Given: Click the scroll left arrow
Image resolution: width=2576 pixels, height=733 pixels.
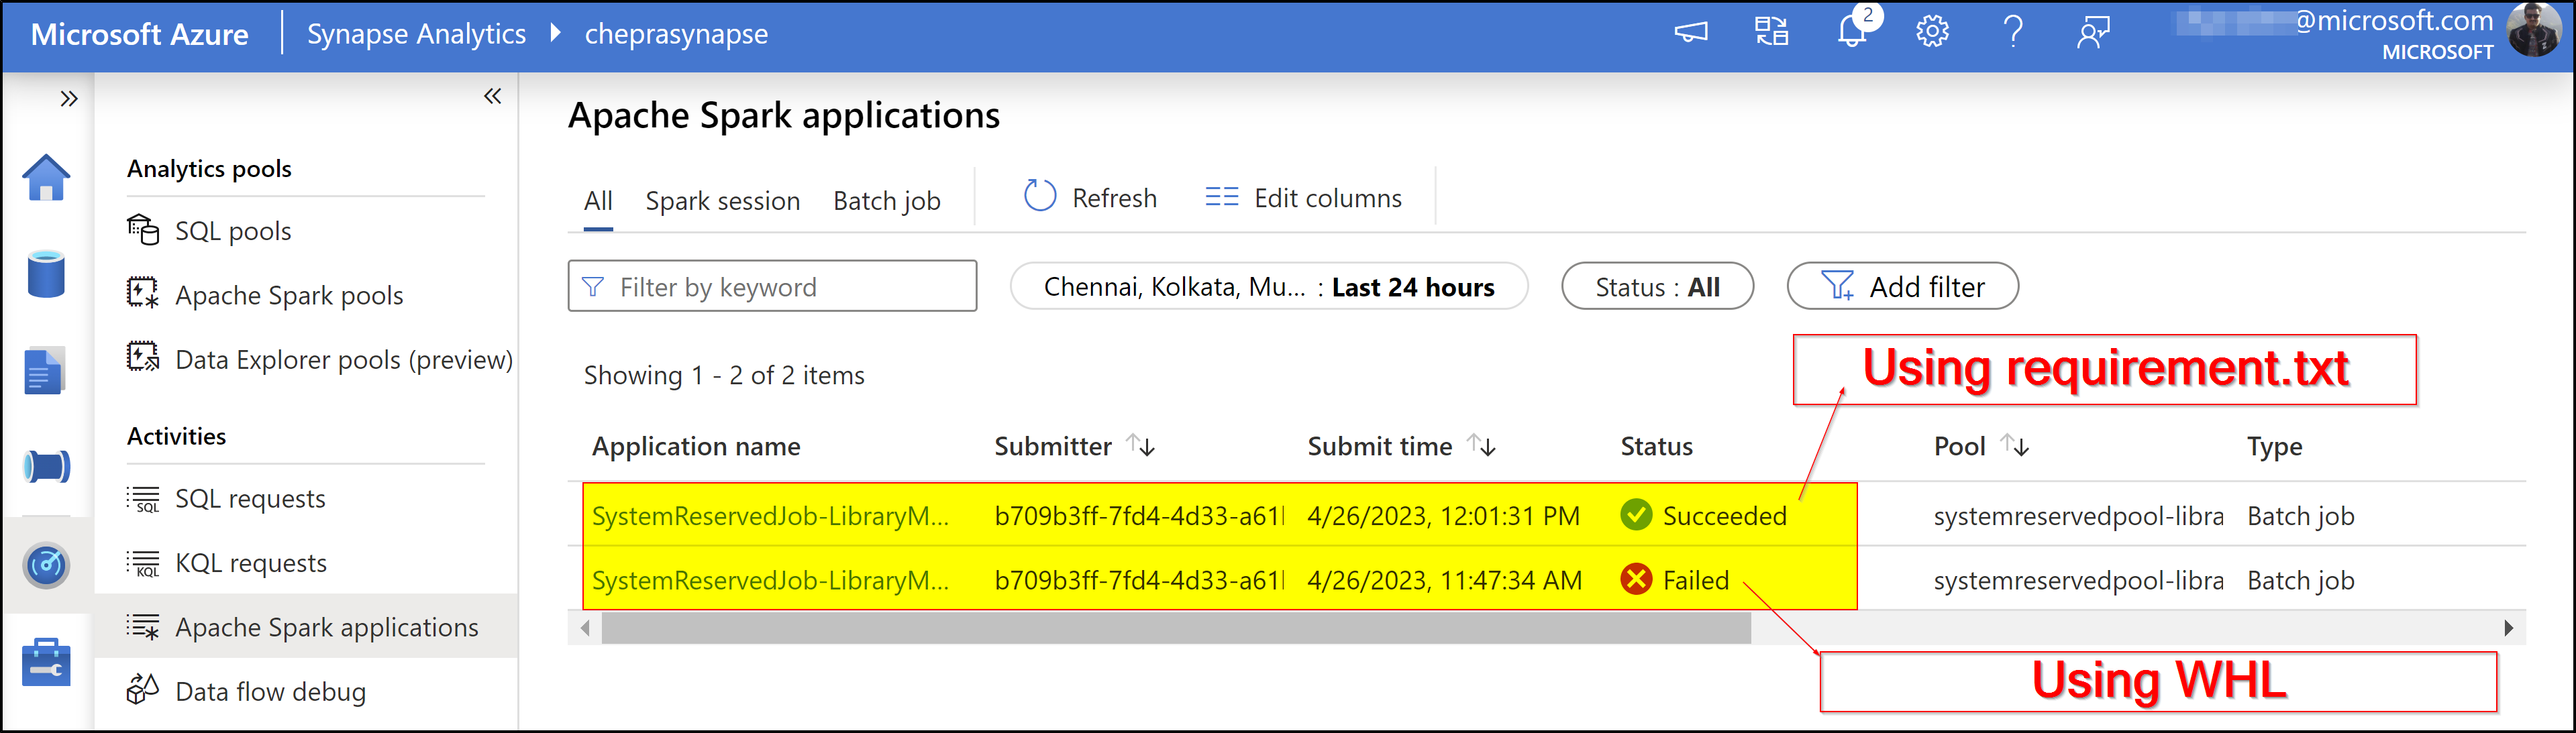Looking at the screenshot, I should click(585, 628).
